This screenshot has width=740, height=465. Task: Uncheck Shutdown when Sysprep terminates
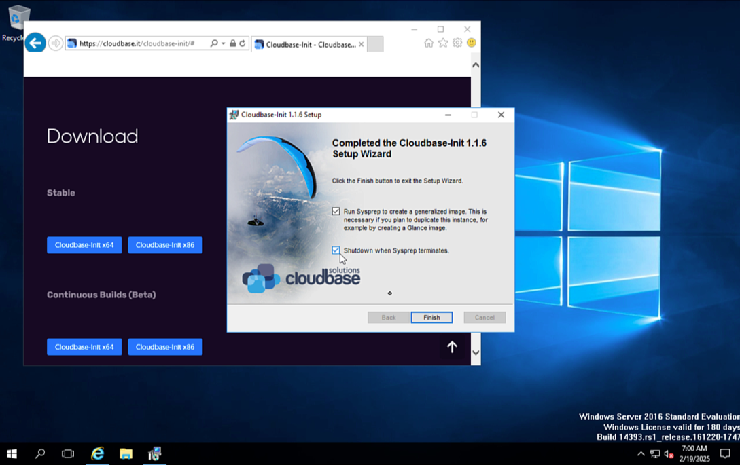(x=336, y=250)
